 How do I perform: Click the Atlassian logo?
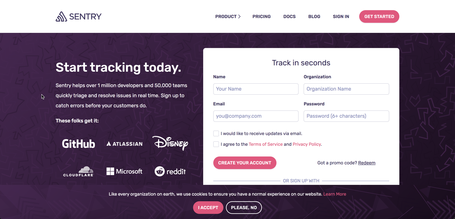pos(124,144)
